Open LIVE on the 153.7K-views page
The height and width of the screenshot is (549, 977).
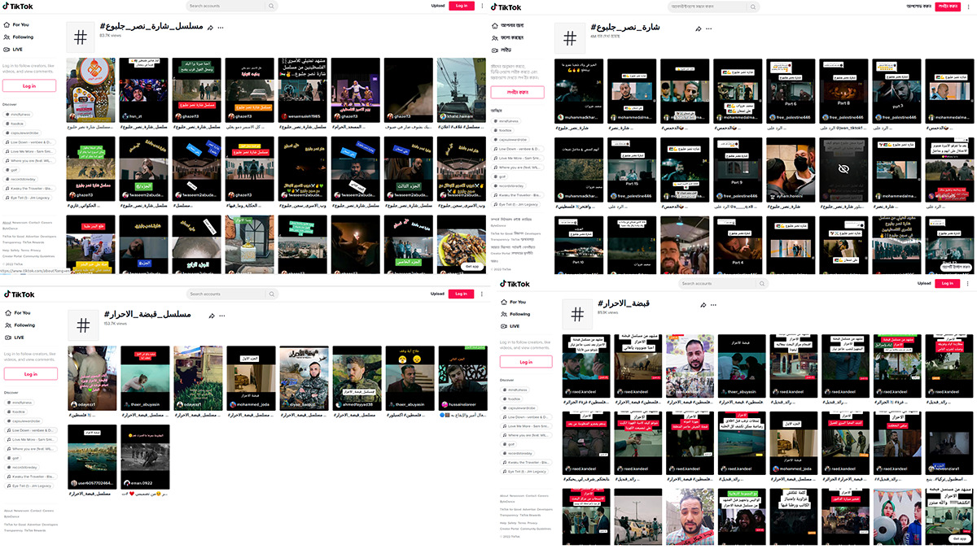point(14,337)
